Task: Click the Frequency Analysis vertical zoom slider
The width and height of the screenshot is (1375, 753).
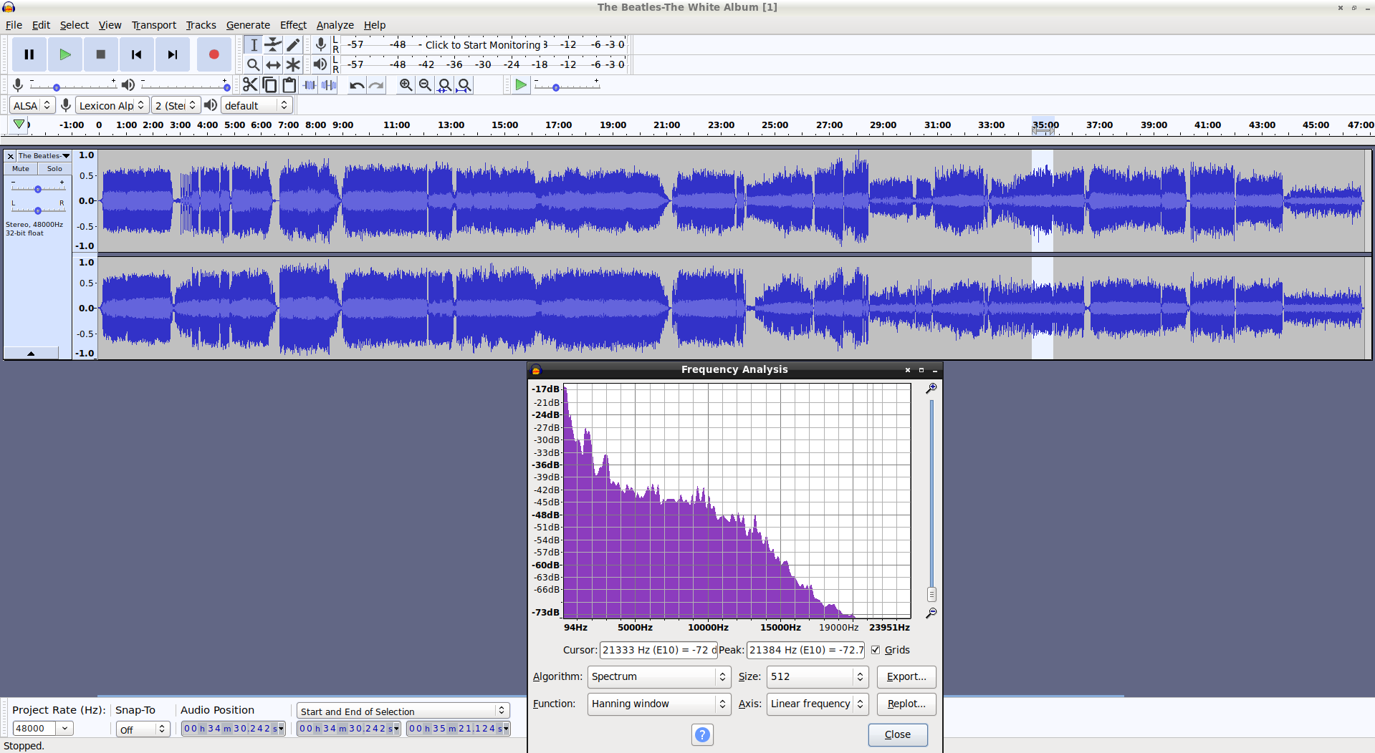Action: 931,594
